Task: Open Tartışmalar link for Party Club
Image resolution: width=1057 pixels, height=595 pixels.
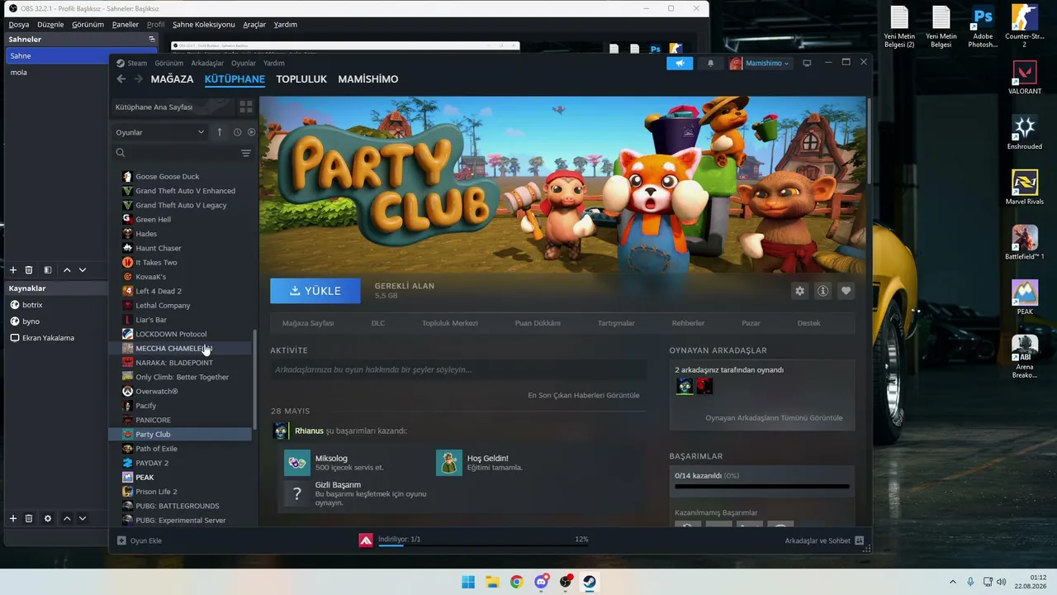Action: click(x=616, y=323)
